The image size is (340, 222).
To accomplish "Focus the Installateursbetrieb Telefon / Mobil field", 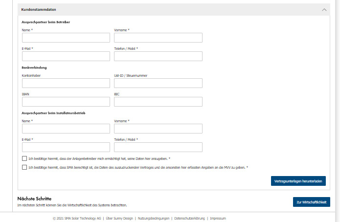I will (158, 147).
